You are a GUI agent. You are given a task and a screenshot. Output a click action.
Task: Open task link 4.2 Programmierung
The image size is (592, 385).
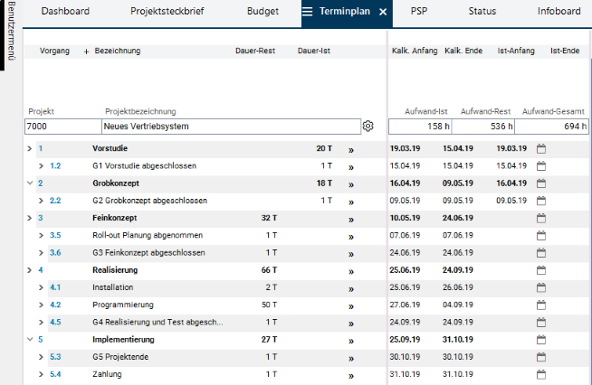click(55, 305)
